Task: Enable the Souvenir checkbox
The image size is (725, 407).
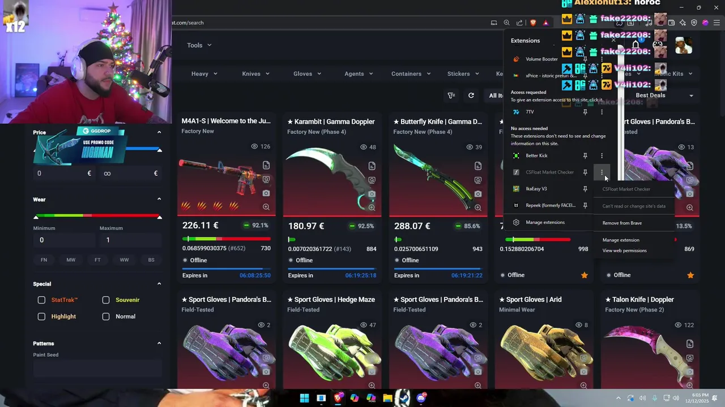Action: tap(106, 300)
